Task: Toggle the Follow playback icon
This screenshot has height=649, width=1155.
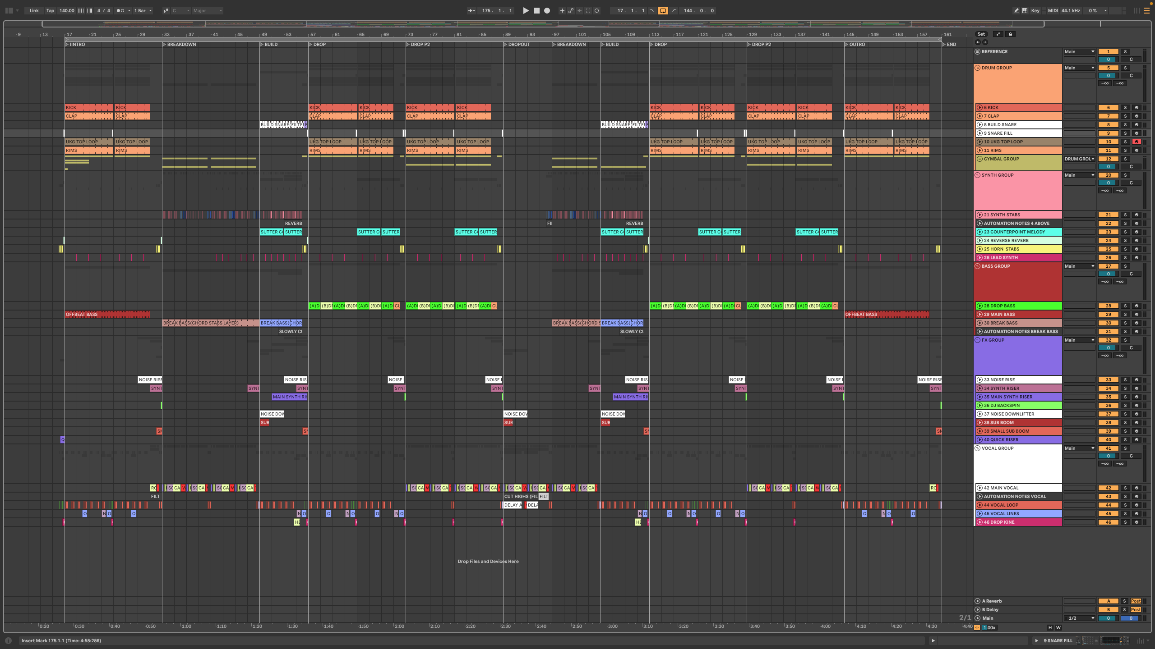Action: pos(471,10)
